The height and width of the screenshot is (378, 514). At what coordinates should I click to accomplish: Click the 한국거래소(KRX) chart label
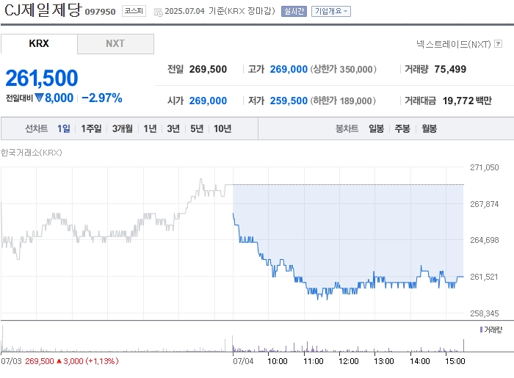pyautogui.click(x=32, y=153)
